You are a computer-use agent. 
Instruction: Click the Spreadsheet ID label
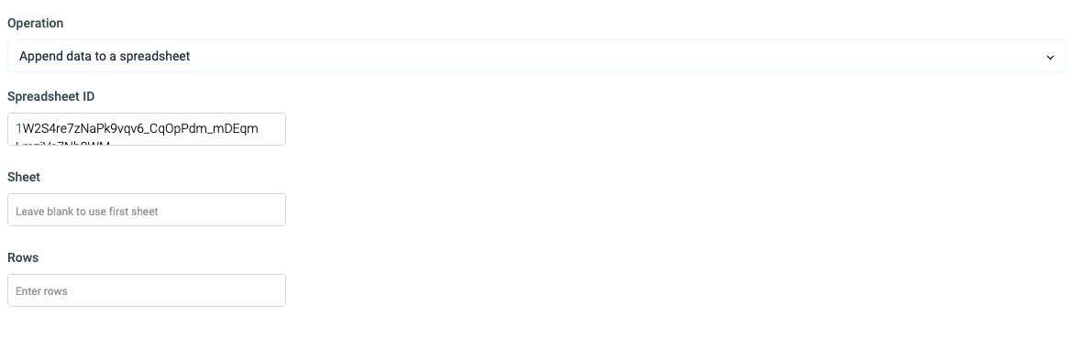51,96
